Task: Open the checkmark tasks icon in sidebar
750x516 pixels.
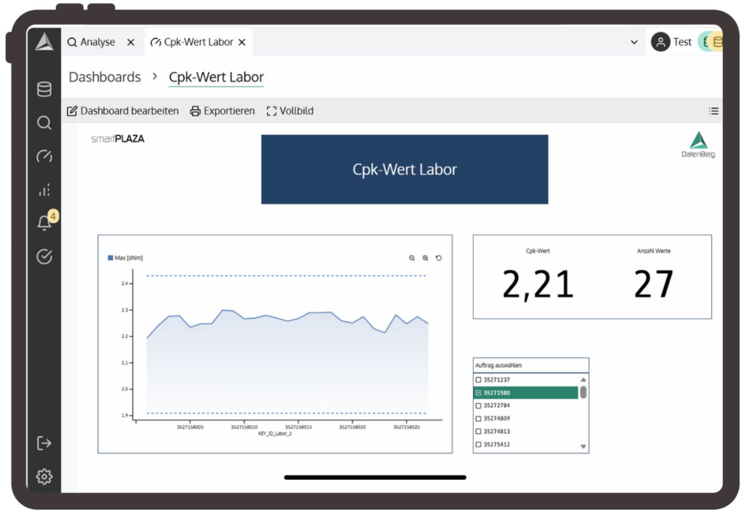Action: click(44, 257)
